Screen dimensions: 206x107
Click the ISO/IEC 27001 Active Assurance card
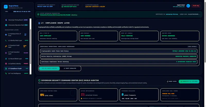coord(180,36)
